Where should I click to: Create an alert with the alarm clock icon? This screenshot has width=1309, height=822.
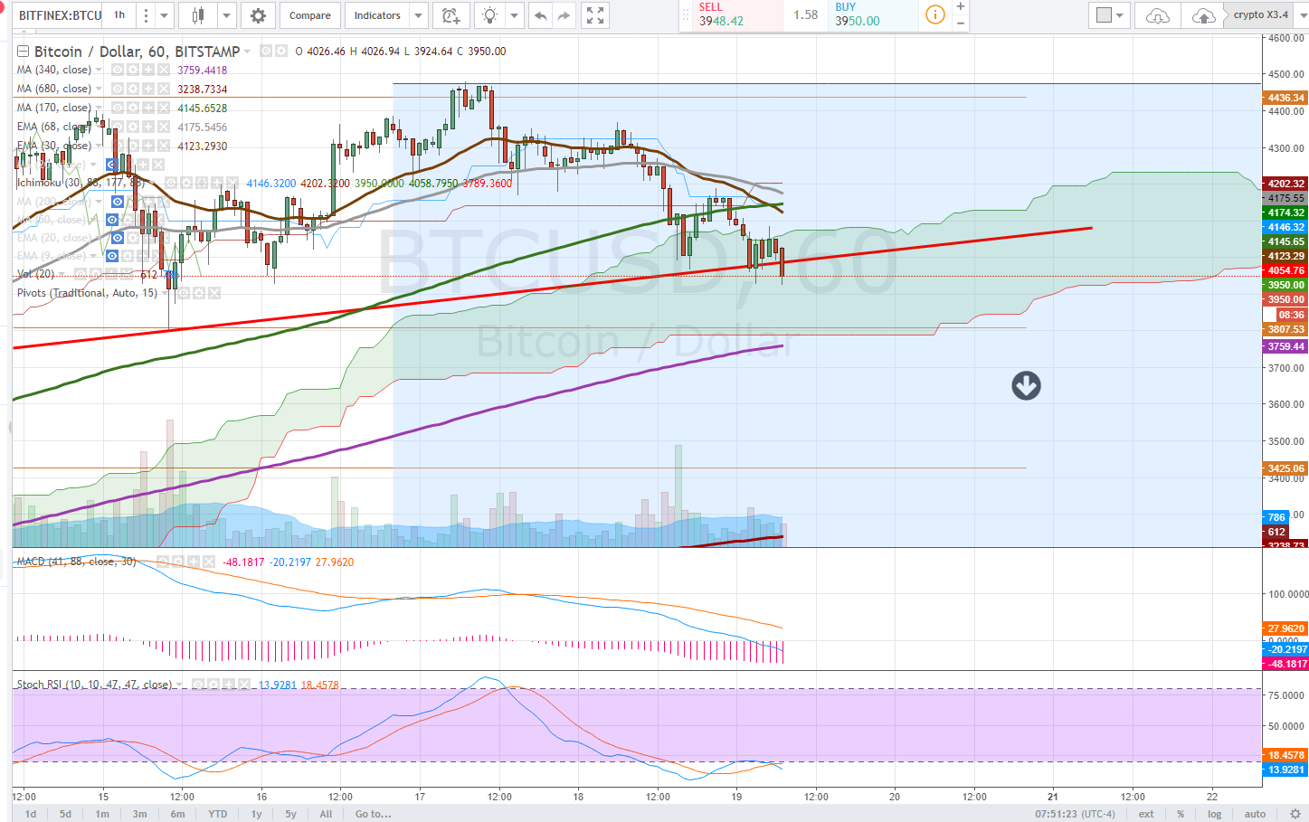pos(450,15)
